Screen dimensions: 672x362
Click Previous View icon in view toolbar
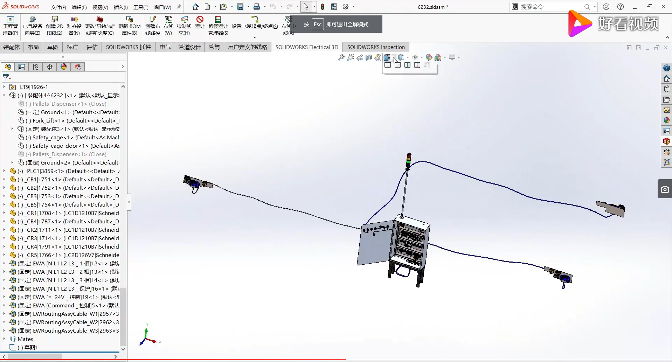click(x=360, y=57)
